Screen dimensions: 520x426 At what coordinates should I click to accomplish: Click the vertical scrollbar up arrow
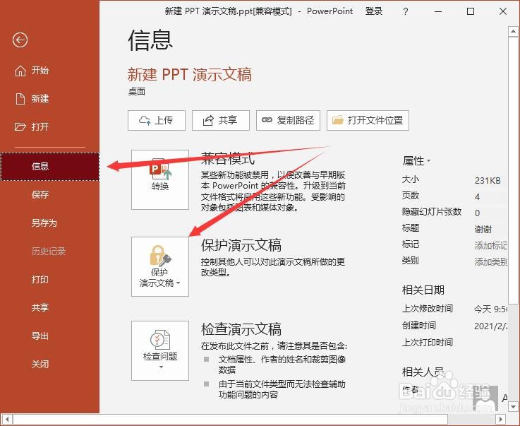tap(513, 31)
